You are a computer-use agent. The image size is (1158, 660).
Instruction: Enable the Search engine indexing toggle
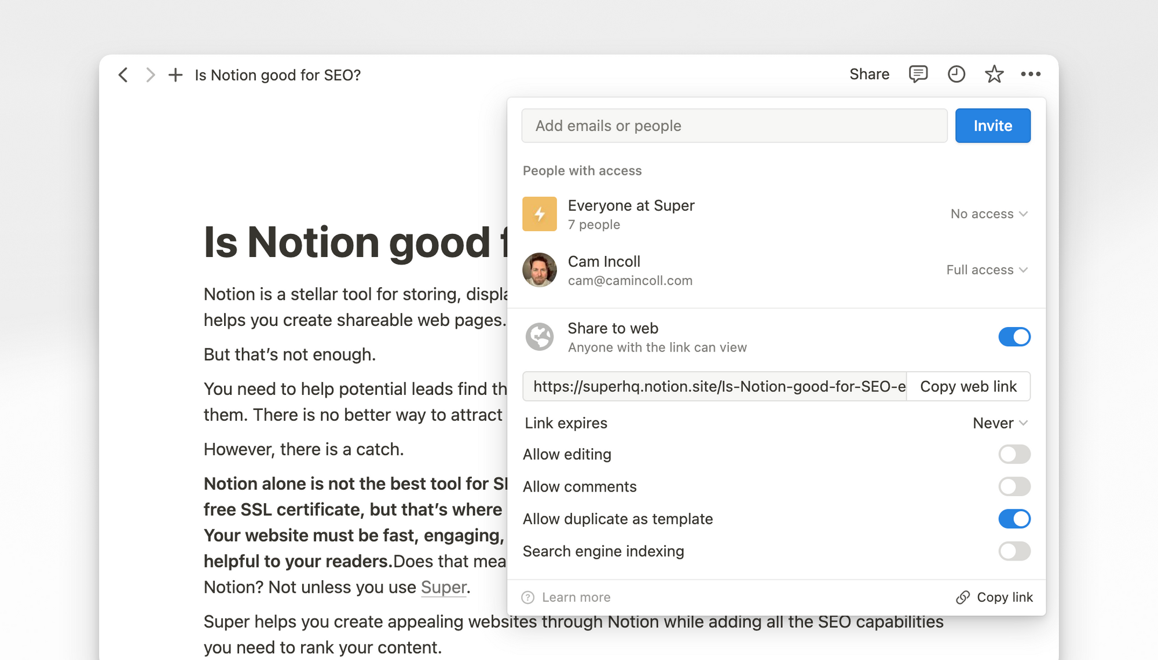pyautogui.click(x=1014, y=551)
